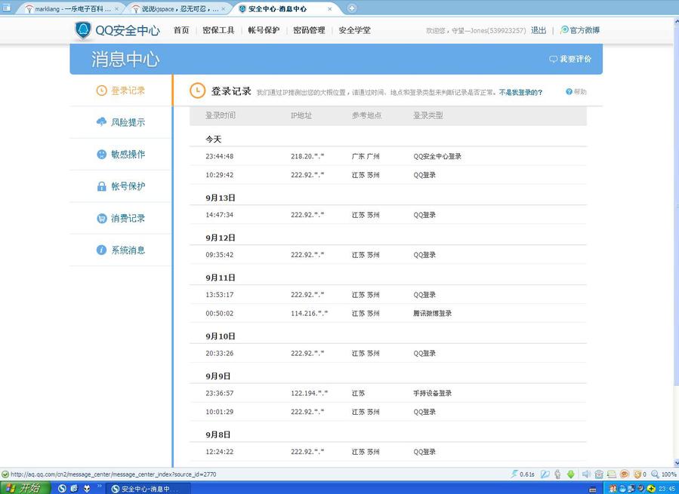Screen dimensions: 679x494
Task: Click 登录类型 column header
Action: tap(427, 115)
